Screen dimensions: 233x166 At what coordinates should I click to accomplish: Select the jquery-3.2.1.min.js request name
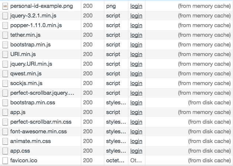point(33,16)
